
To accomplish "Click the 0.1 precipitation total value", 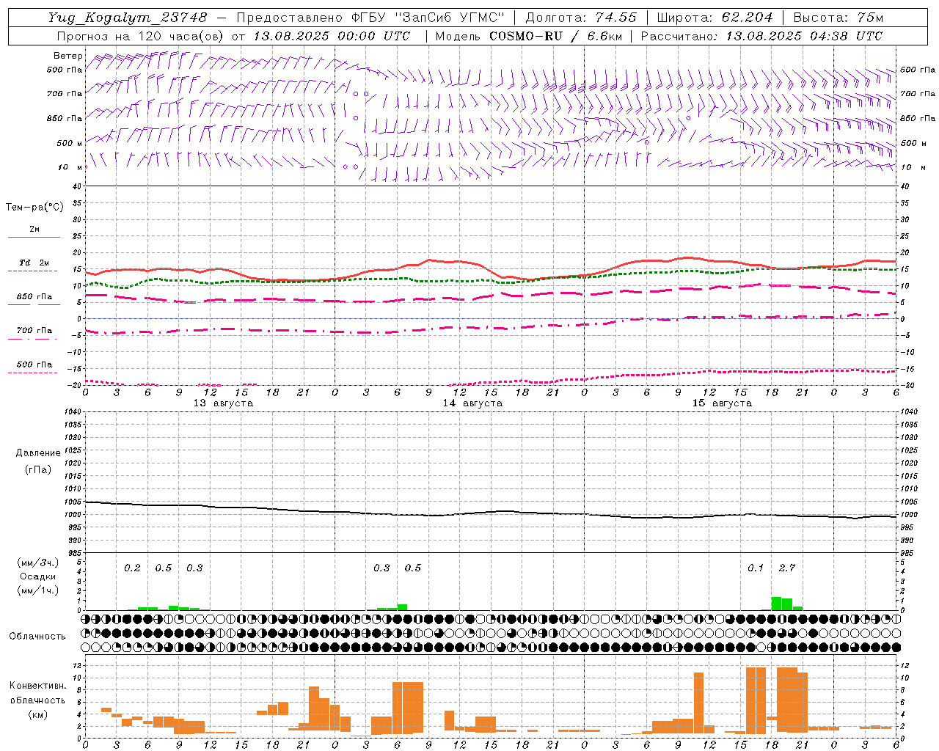I will coord(756,568).
